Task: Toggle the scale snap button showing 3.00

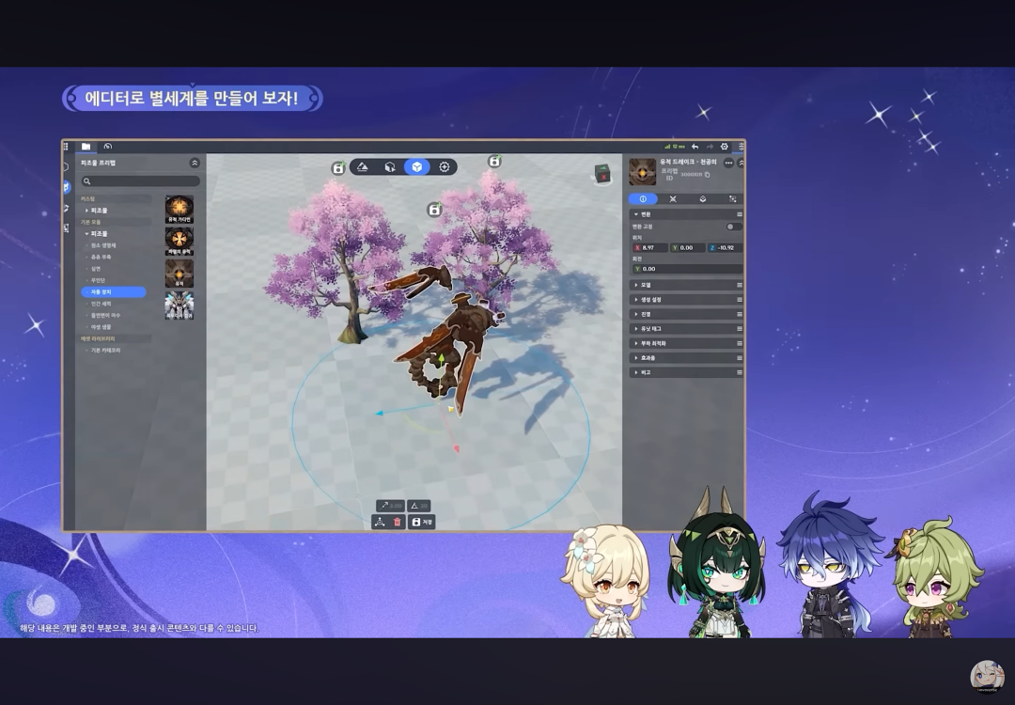Action: [390, 506]
